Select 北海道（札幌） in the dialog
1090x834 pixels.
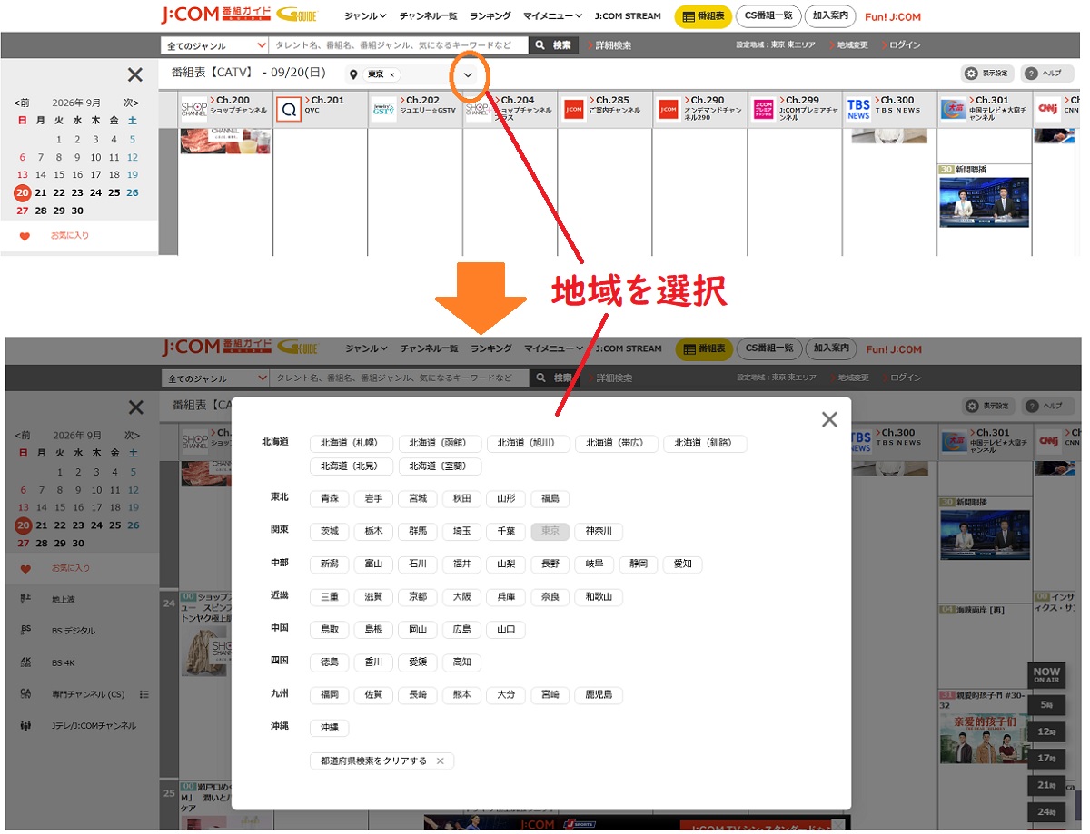click(x=351, y=444)
